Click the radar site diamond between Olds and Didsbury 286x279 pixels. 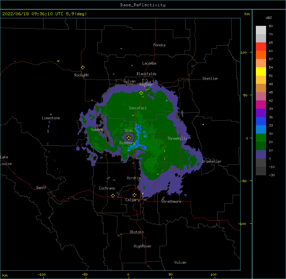click(129, 138)
